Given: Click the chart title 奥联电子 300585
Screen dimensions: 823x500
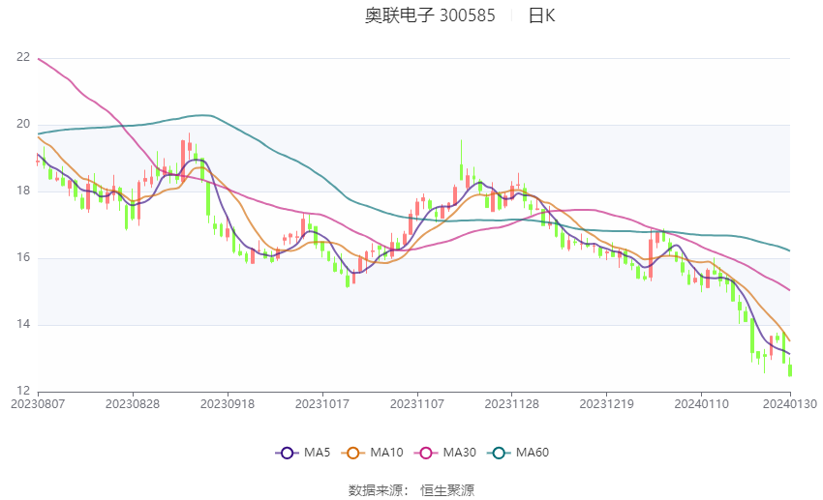Looking at the screenshot, I should tap(430, 15).
